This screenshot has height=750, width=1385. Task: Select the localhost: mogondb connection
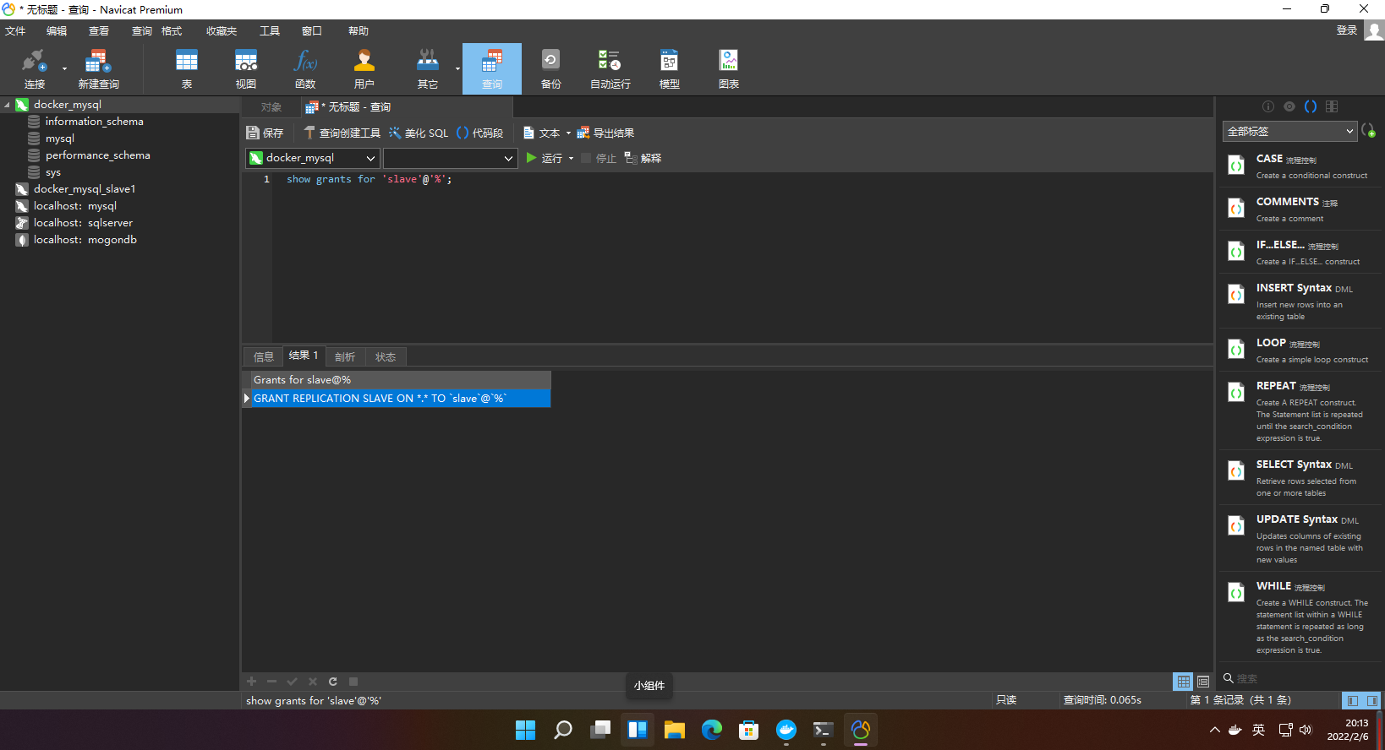coord(85,240)
